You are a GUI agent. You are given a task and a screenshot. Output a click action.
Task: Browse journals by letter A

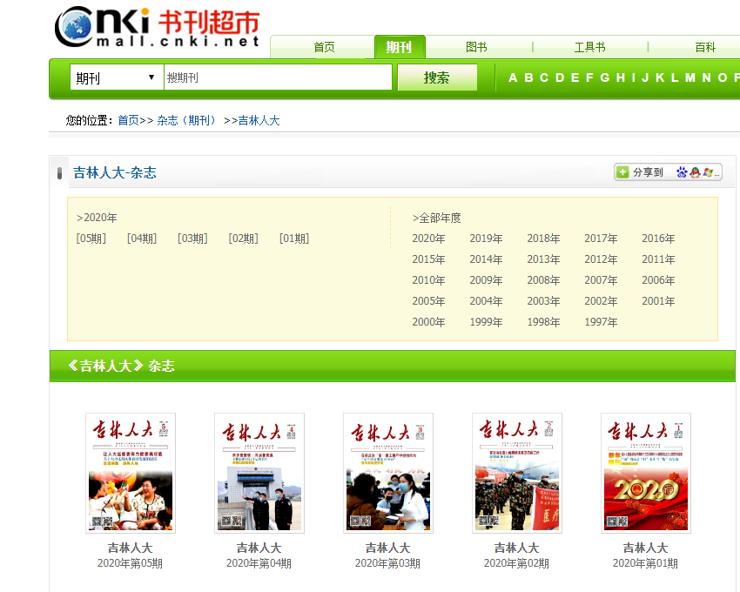point(513,77)
